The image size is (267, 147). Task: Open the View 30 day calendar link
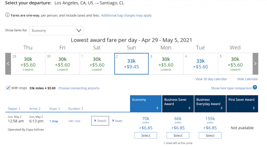tap(211, 79)
